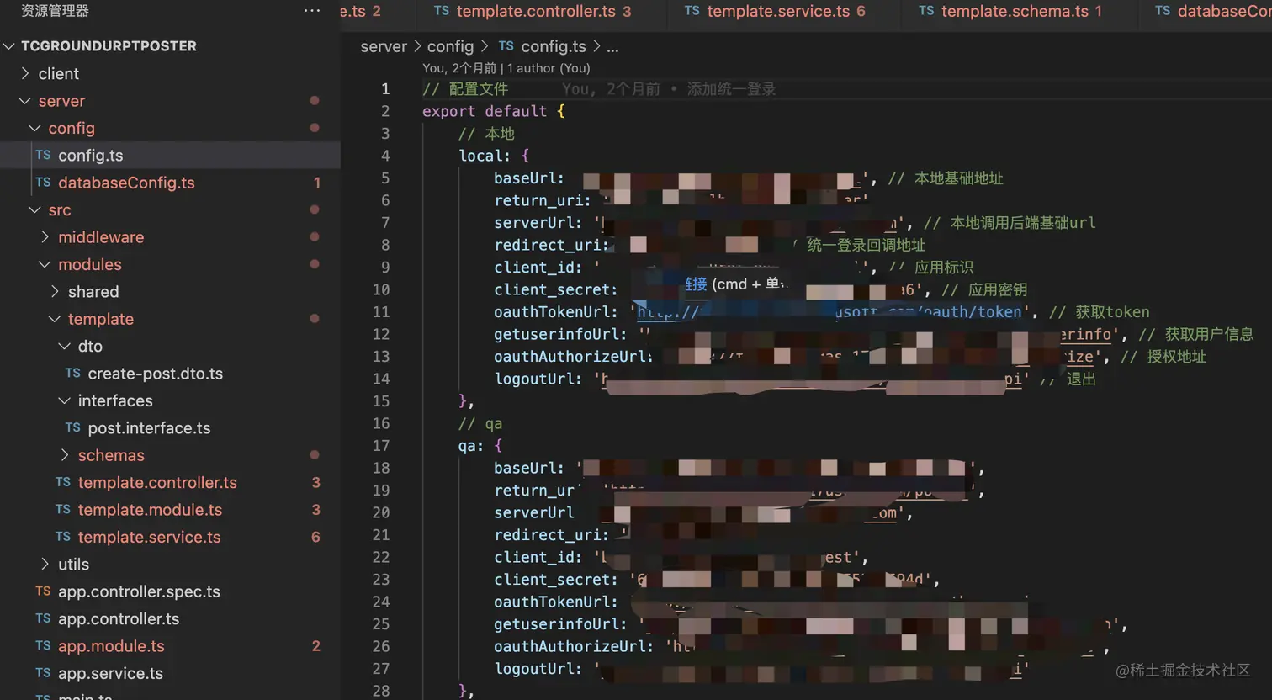Click line number 28 in the gutter
The width and height of the screenshot is (1272, 700).
pyautogui.click(x=381, y=691)
